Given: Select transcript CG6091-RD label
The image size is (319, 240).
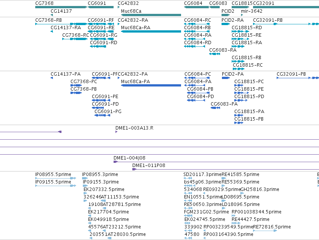Looking at the screenshot, I should click(x=103, y=43).
